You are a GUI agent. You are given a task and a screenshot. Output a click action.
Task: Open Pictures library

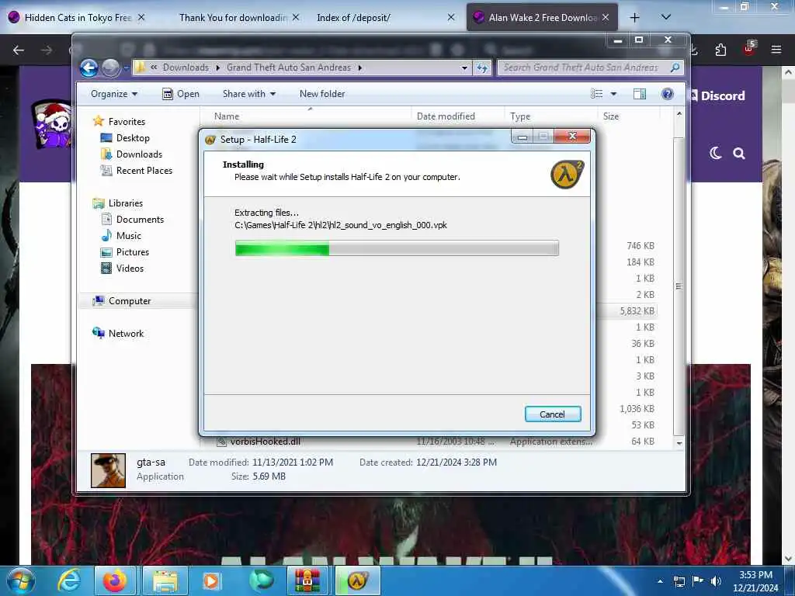tap(132, 252)
